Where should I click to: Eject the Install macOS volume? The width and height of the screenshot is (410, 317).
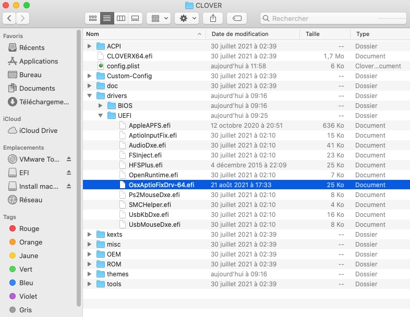tap(69, 186)
